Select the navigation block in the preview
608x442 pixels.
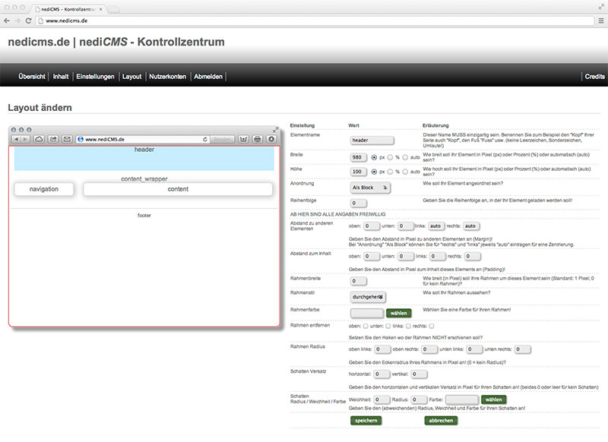(44, 189)
